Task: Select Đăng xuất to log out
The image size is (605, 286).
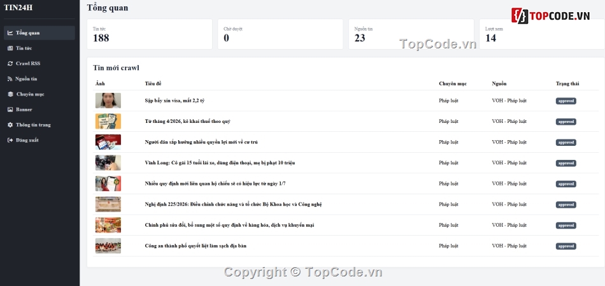Action: point(39,140)
